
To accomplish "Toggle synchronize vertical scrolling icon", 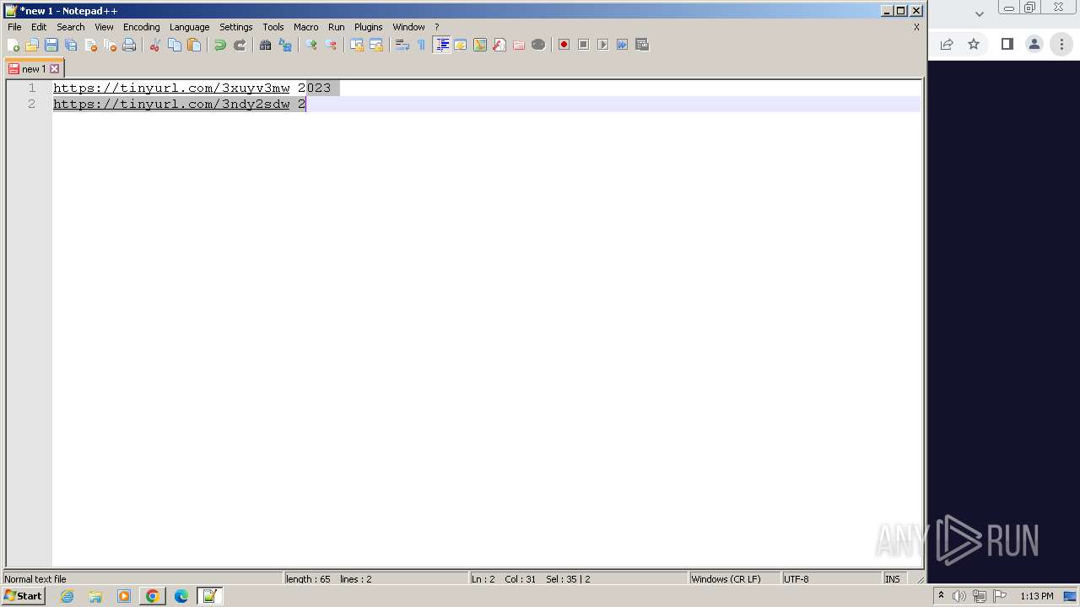I will click(356, 45).
